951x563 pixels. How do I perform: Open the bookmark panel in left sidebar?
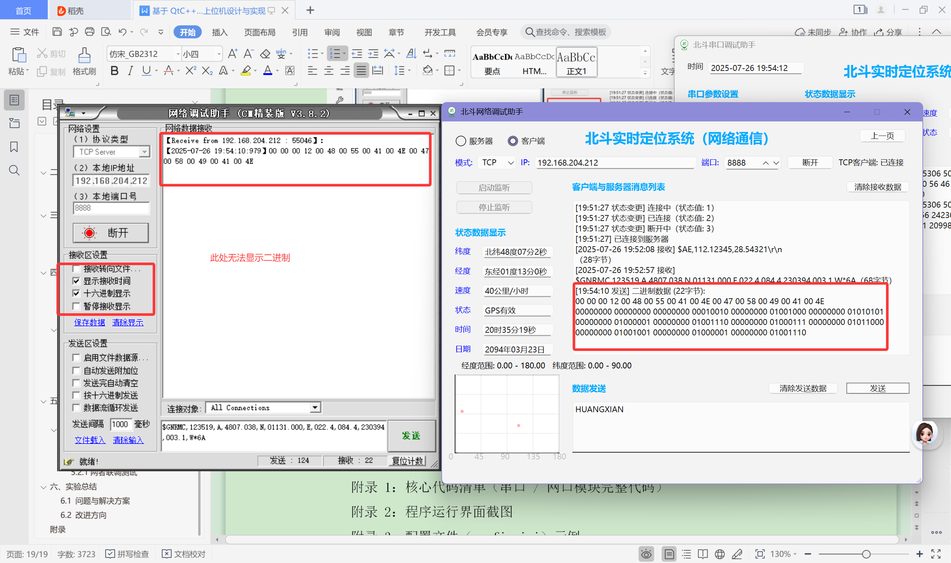coord(14,147)
